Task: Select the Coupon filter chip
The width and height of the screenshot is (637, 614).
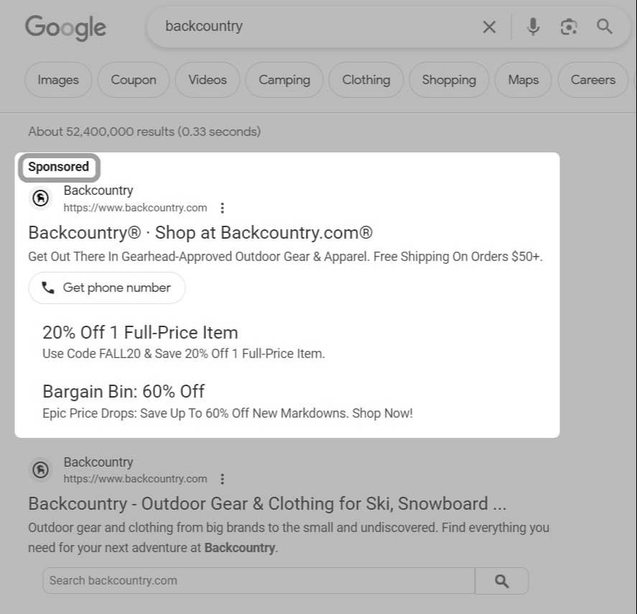Action: 134,80
